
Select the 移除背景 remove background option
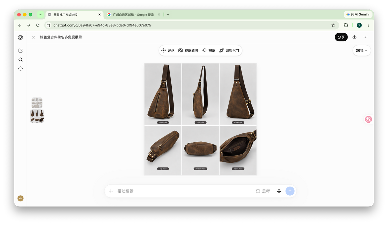point(189,50)
